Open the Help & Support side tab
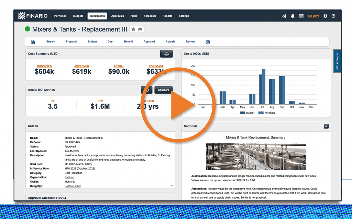The width and height of the screenshot is (352, 219). coord(337,61)
